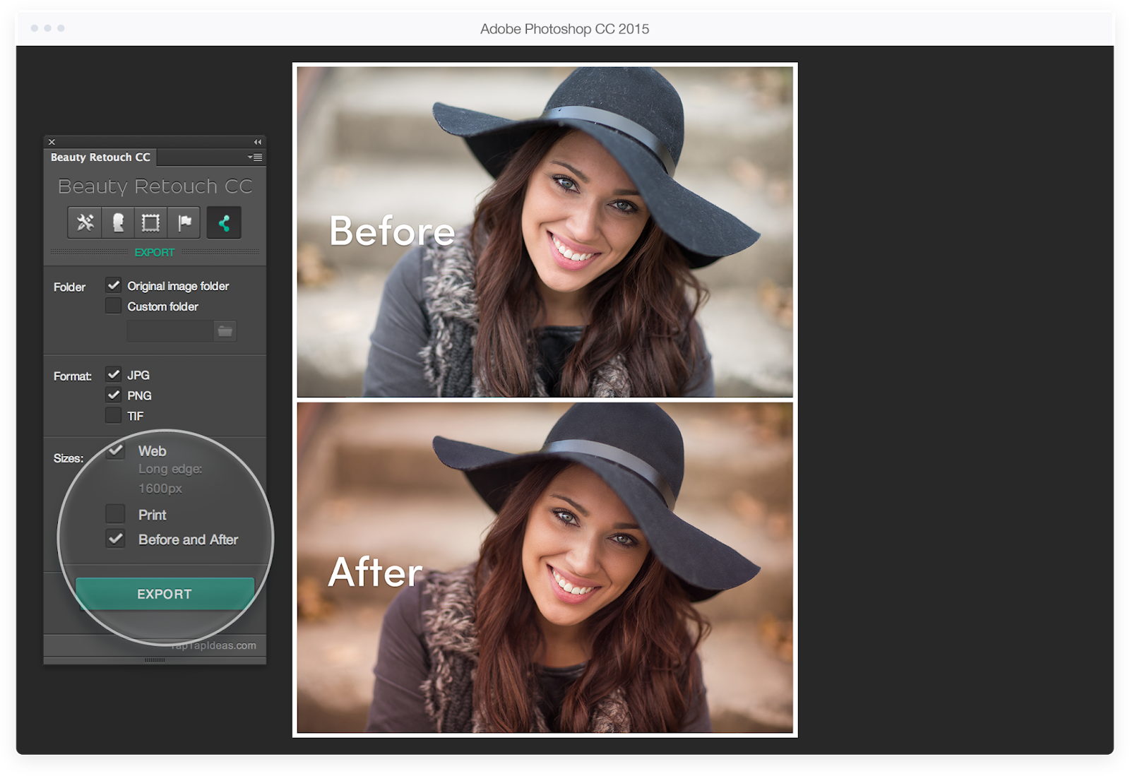Select the tools wrench icon in Beauty Retouch CC
The image size is (1130, 776).
pos(84,222)
